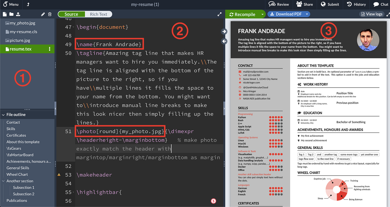Click the warning icon on line 53
Viewport: 390px width, 207px height.
pos(59,175)
